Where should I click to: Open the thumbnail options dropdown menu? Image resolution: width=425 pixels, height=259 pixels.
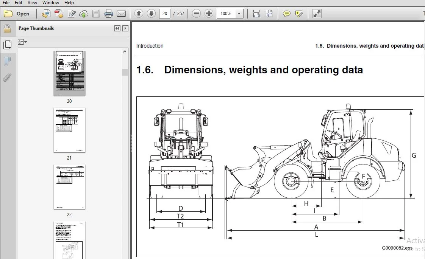pyautogui.click(x=22, y=42)
